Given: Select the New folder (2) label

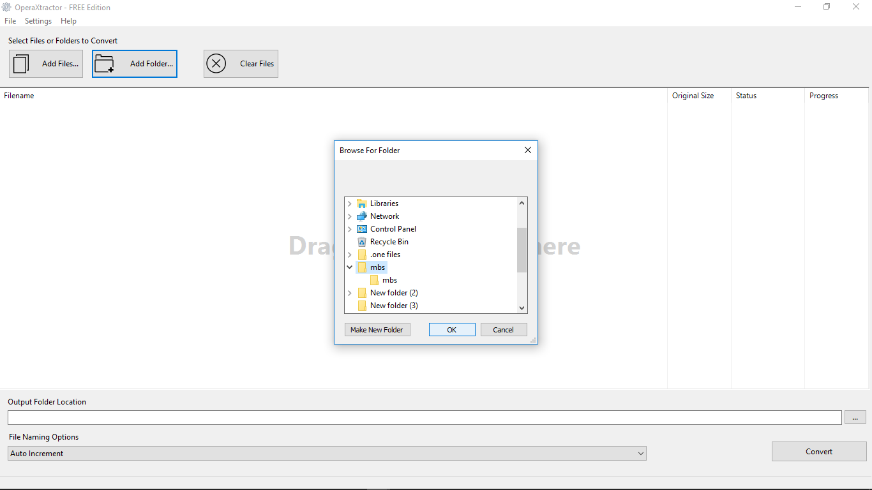Looking at the screenshot, I should point(394,293).
